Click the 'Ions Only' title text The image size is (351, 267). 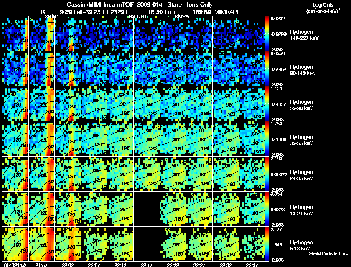200,5
